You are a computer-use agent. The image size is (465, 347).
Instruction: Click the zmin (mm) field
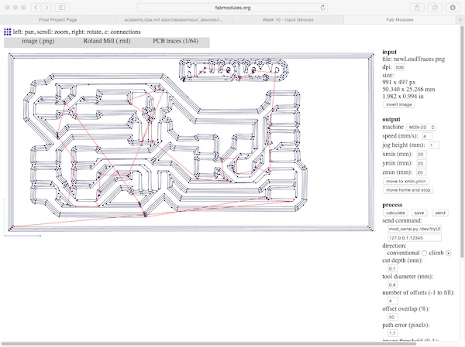click(x=421, y=172)
